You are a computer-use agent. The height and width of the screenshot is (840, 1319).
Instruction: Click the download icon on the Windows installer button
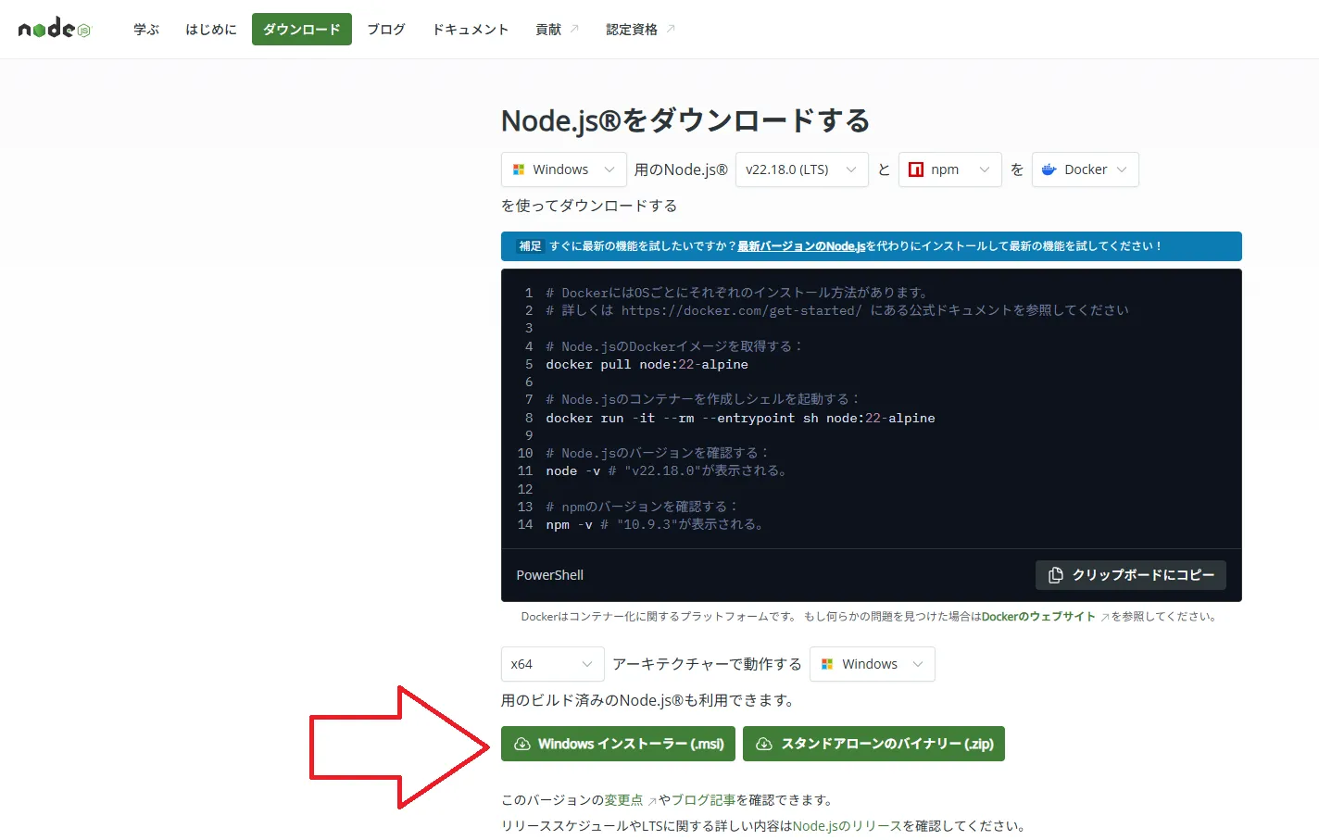[x=522, y=744]
